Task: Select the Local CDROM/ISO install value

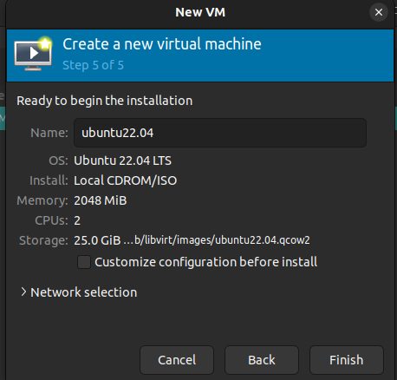Action: tap(126, 180)
